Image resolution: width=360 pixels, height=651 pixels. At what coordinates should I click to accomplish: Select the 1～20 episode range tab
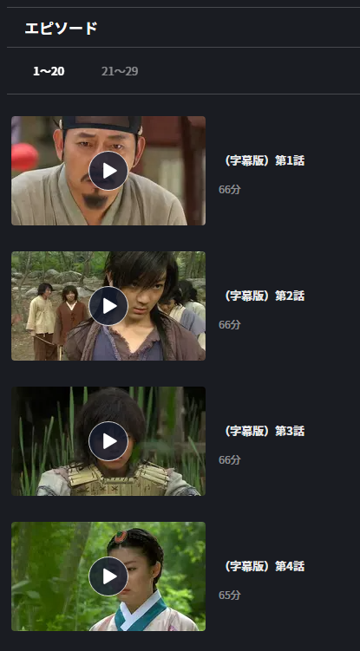[x=49, y=71]
